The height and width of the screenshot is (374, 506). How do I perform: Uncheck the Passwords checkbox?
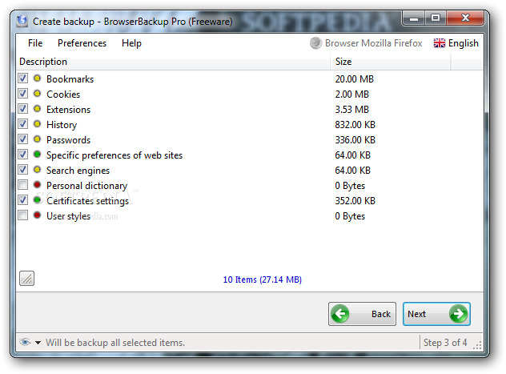click(x=22, y=139)
